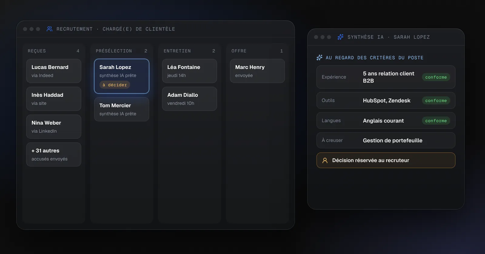
Task: Select Sarah Lopez preselection card
Action: tap(122, 76)
